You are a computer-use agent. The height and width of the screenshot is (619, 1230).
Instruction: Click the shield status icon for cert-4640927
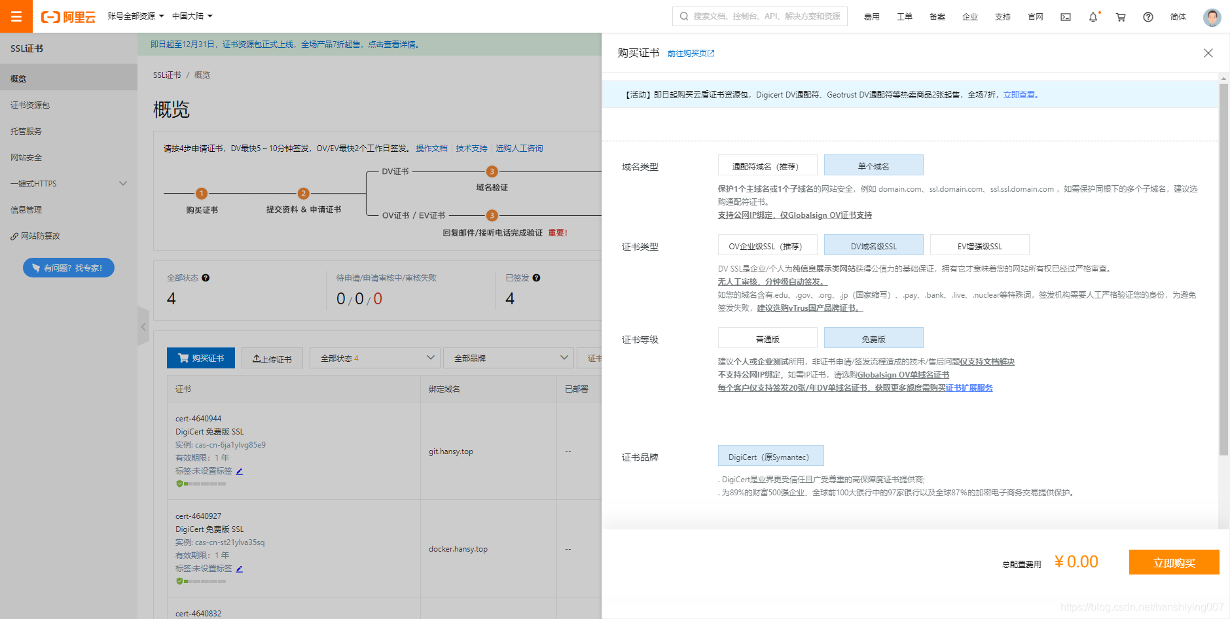click(179, 581)
